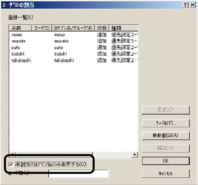The width and height of the screenshot is (198, 185).
Task: Click the horizontal scrollbar left arrow
Action: (x=12, y=154)
